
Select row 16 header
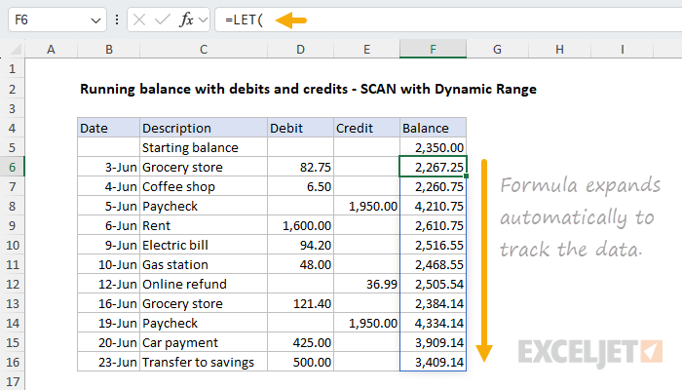click(12, 362)
